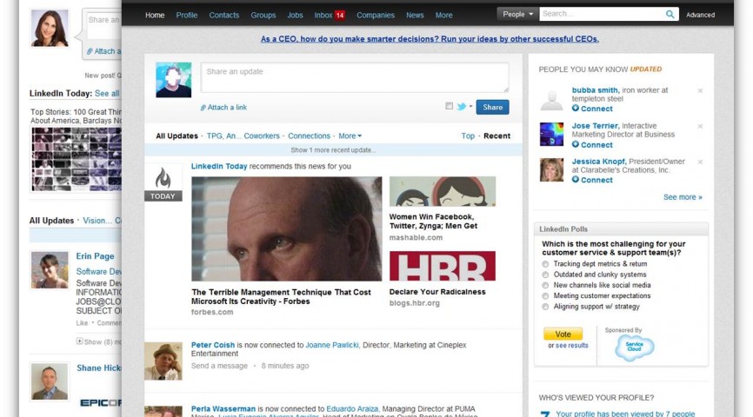Click the search magnifier icon

point(670,15)
